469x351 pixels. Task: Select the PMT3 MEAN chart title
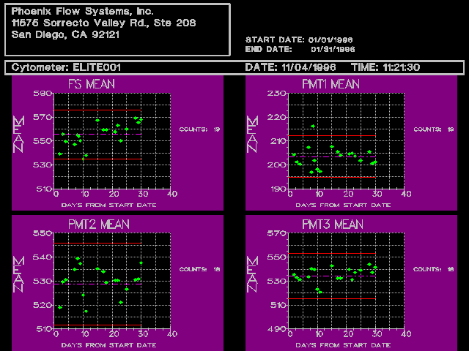pos(333,224)
